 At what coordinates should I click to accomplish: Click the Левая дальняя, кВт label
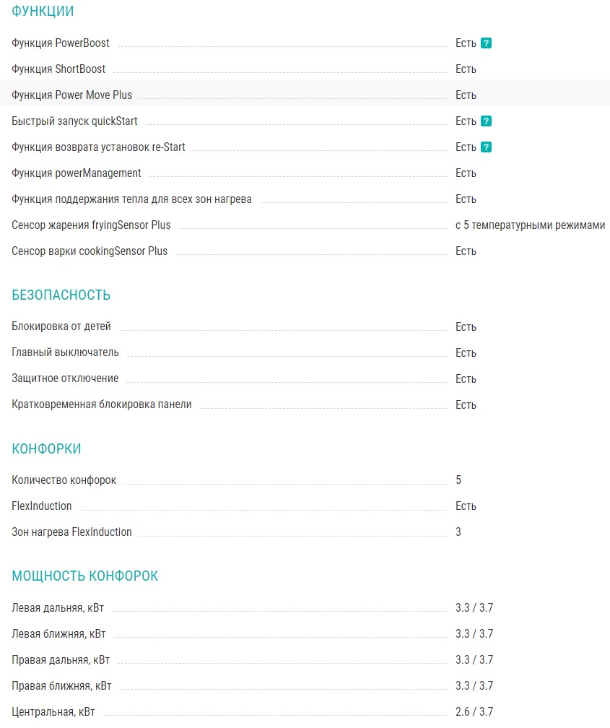coord(57,608)
